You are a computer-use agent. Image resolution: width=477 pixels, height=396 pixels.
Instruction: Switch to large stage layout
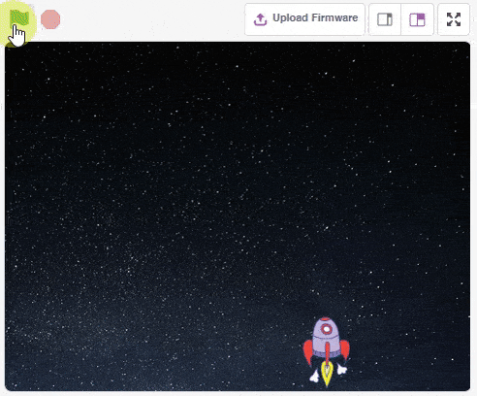point(417,19)
